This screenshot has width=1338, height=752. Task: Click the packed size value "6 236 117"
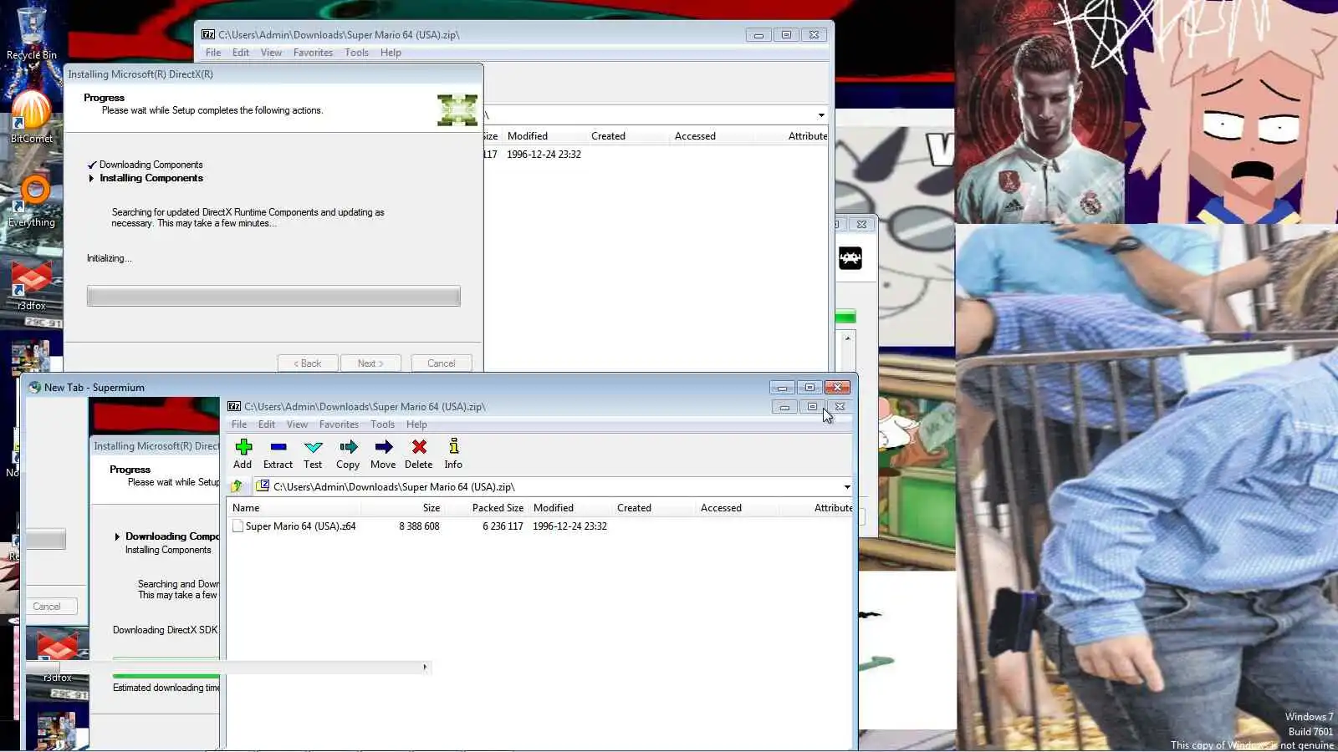(x=503, y=526)
